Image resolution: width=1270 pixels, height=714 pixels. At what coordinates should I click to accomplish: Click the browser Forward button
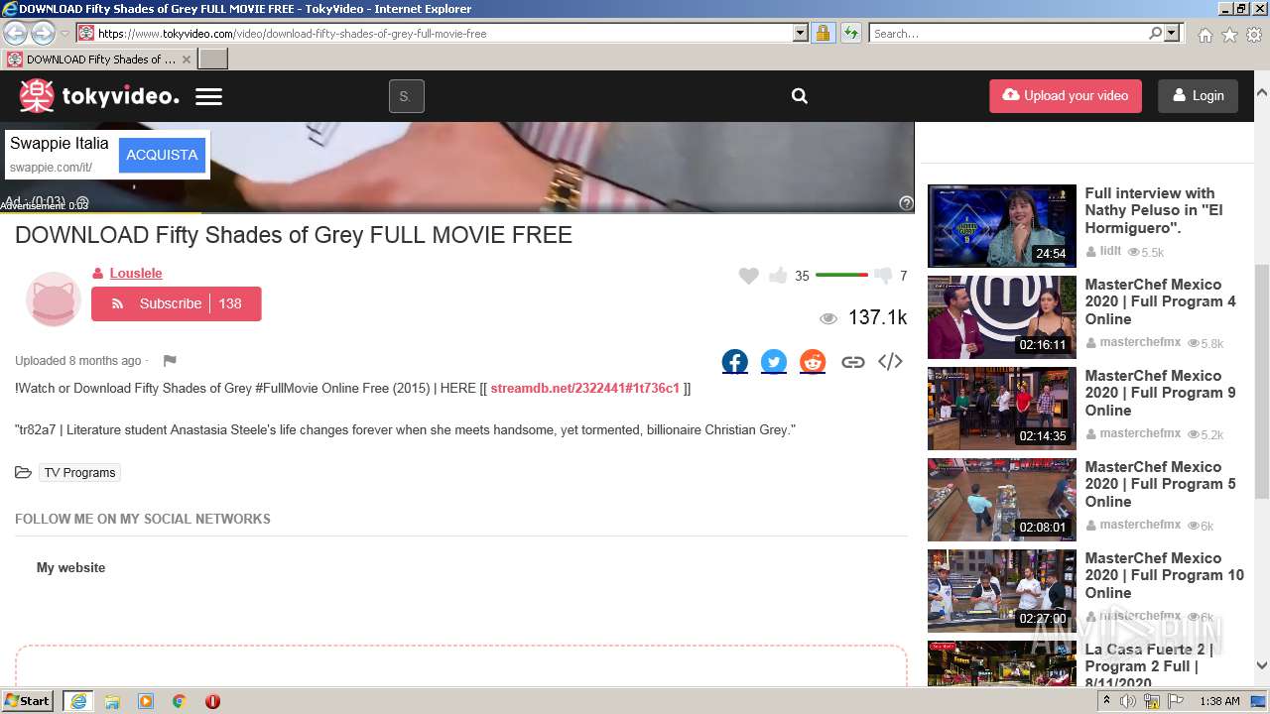tap(43, 33)
